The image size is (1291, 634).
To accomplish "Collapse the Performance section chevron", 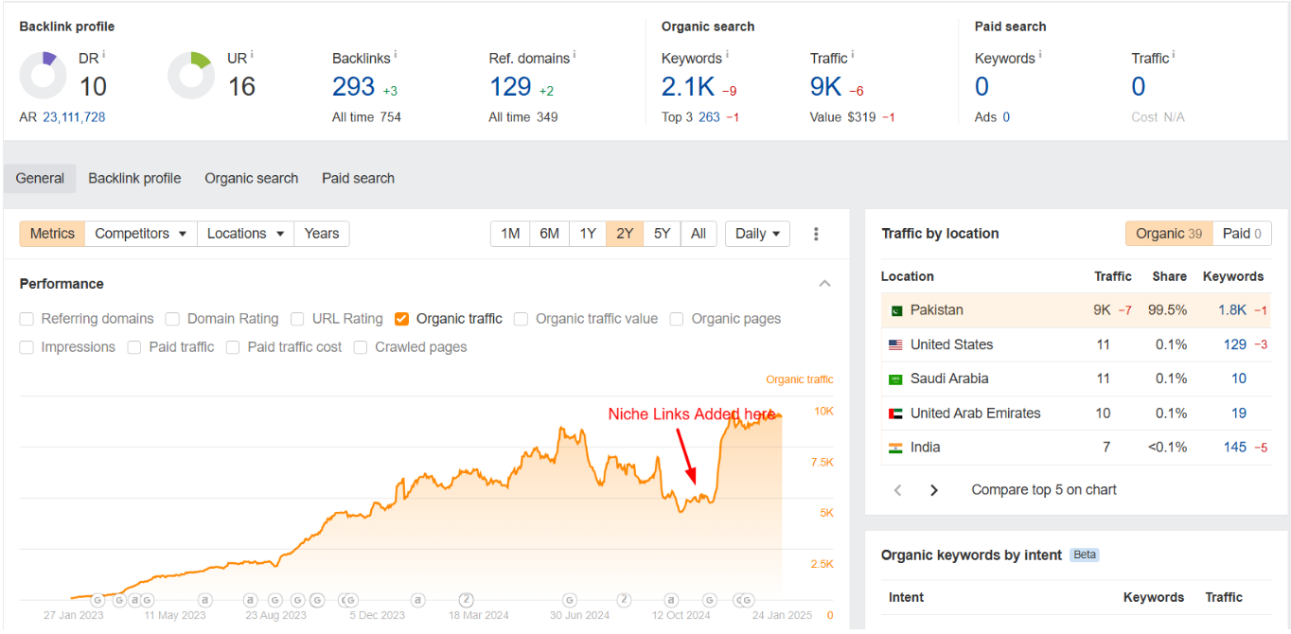I will coord(824,284).
